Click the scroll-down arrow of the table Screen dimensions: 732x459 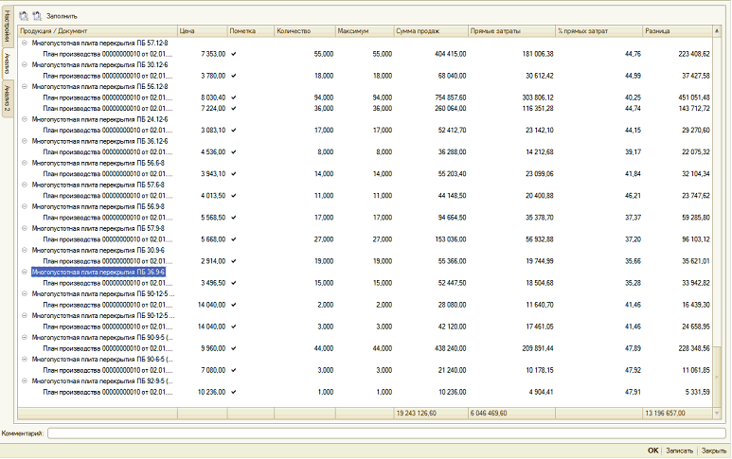(x=717, y=414)
